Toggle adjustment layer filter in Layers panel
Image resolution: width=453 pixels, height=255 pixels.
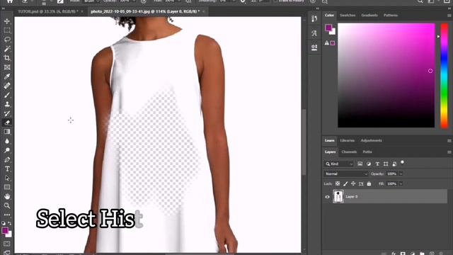[x=369, y=164]
